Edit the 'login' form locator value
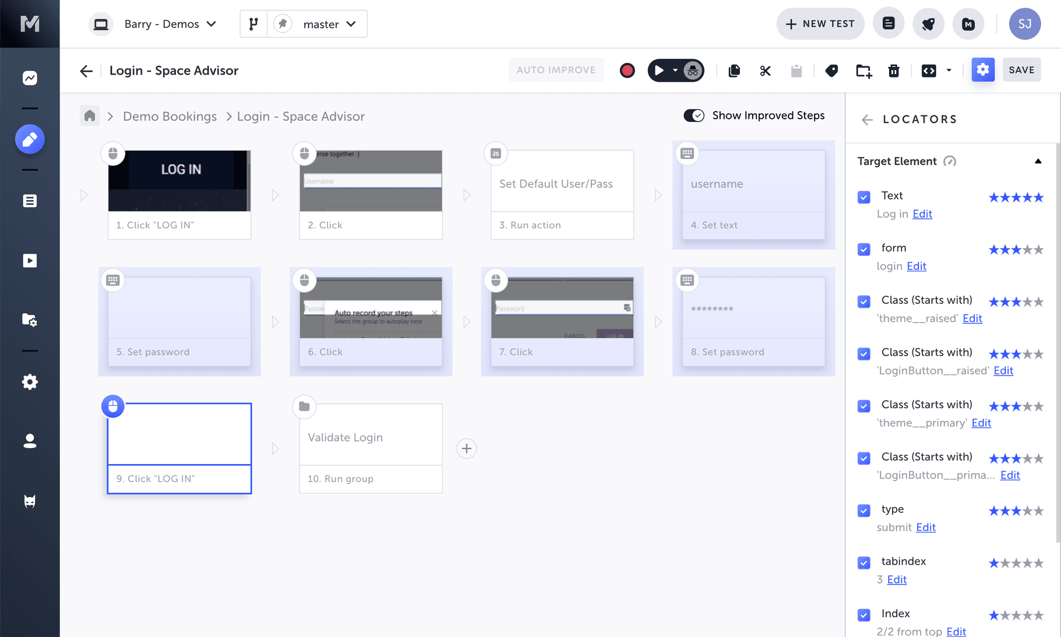Screen dimensions: 1061x637 [916, 266]
